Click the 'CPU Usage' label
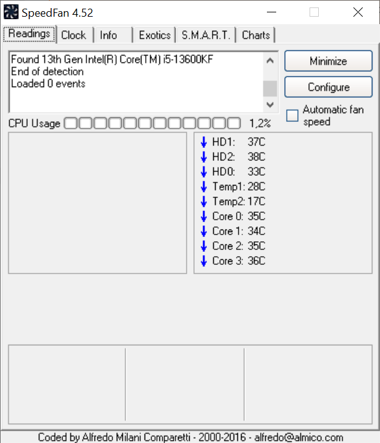The height and width of the screenshot is (443, 380). [34, 124]
